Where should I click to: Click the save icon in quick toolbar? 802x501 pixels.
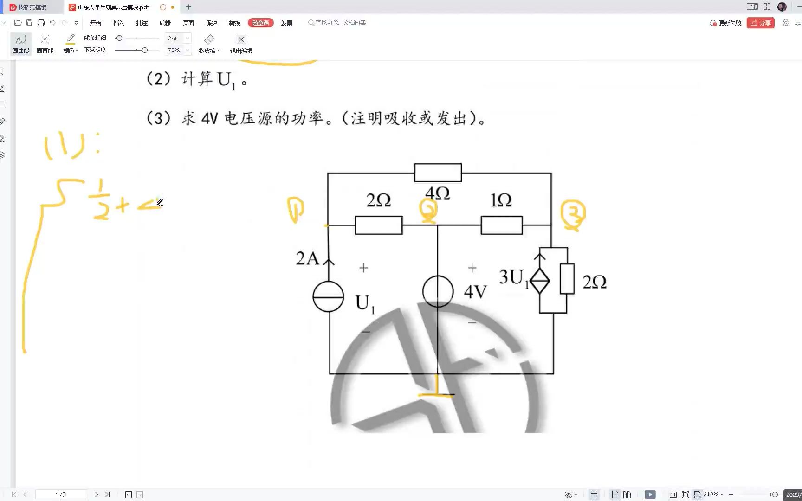(x=29, y=23)
